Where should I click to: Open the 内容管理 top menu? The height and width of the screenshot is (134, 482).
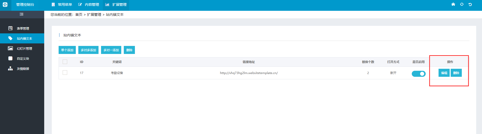click(89, 5)
